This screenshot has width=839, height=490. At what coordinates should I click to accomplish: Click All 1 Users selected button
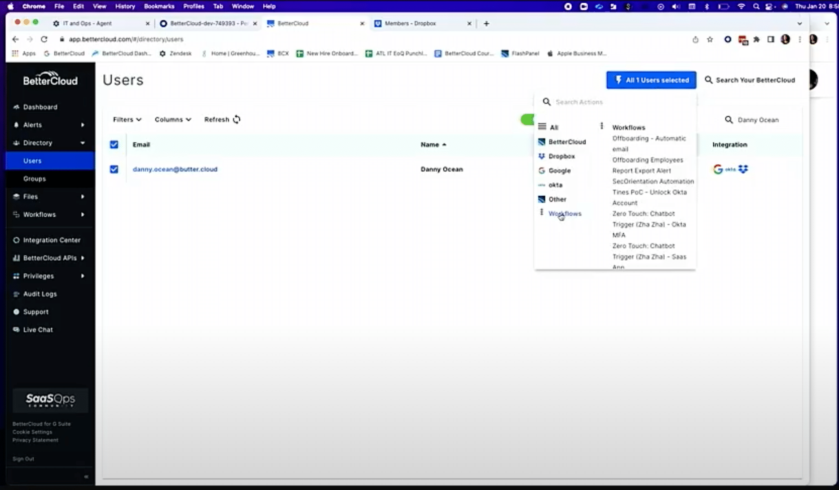(651, 80)
